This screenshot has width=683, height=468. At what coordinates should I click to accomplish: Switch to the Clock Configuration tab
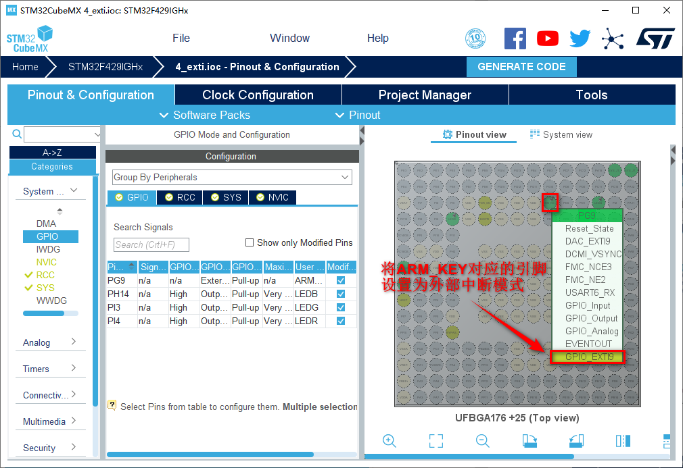point(258,95)
